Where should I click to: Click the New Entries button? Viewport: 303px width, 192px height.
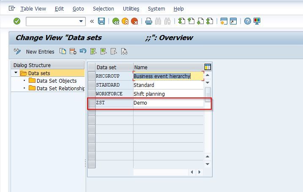(40, 52)
